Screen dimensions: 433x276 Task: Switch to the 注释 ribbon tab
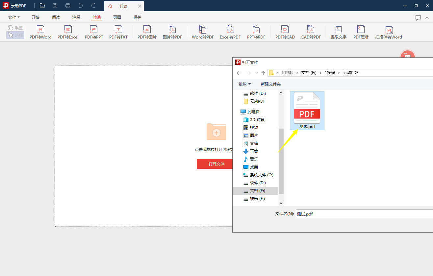click(x=76, y=17)
